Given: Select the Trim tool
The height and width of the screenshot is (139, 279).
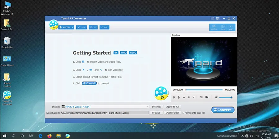Looking at the screenshot, I should pyautogui.click(x=81, y=27).
